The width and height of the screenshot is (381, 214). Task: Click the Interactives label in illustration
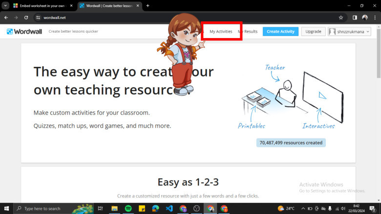318,126
